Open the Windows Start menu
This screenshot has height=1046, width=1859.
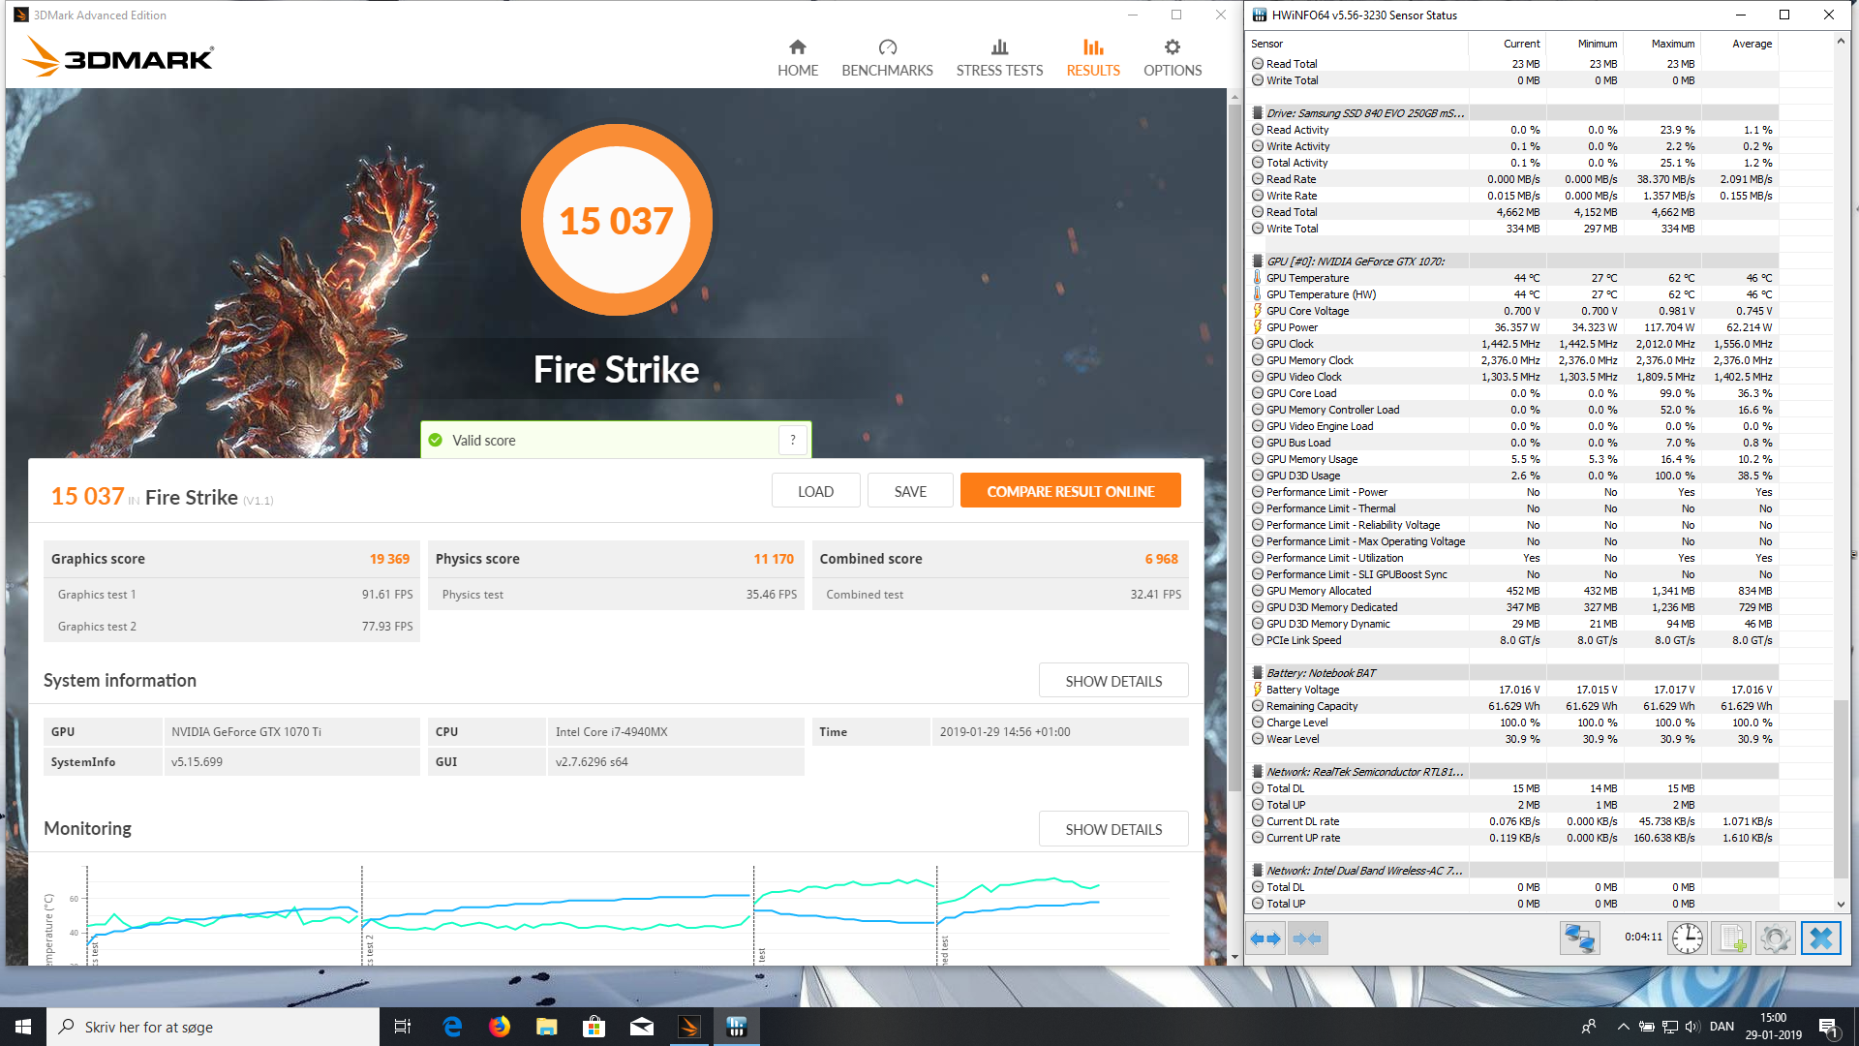tap(23, 1027)
